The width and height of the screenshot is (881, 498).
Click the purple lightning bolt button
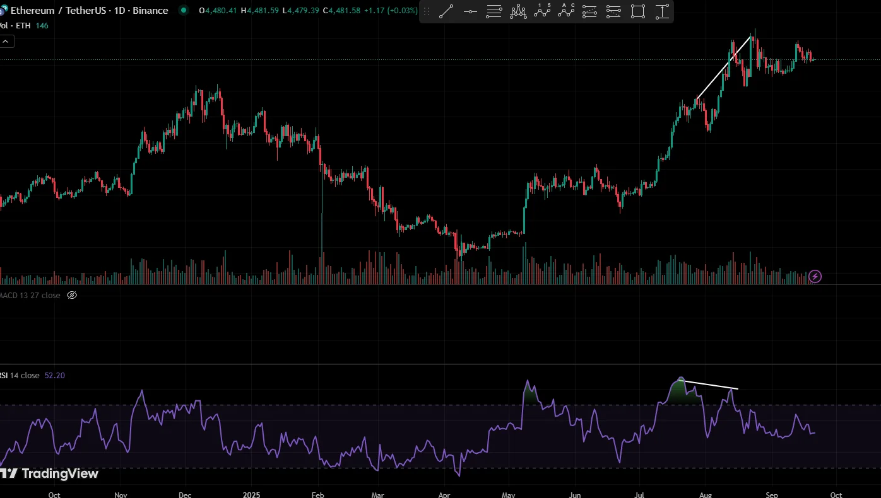click(x=815, y=276)
